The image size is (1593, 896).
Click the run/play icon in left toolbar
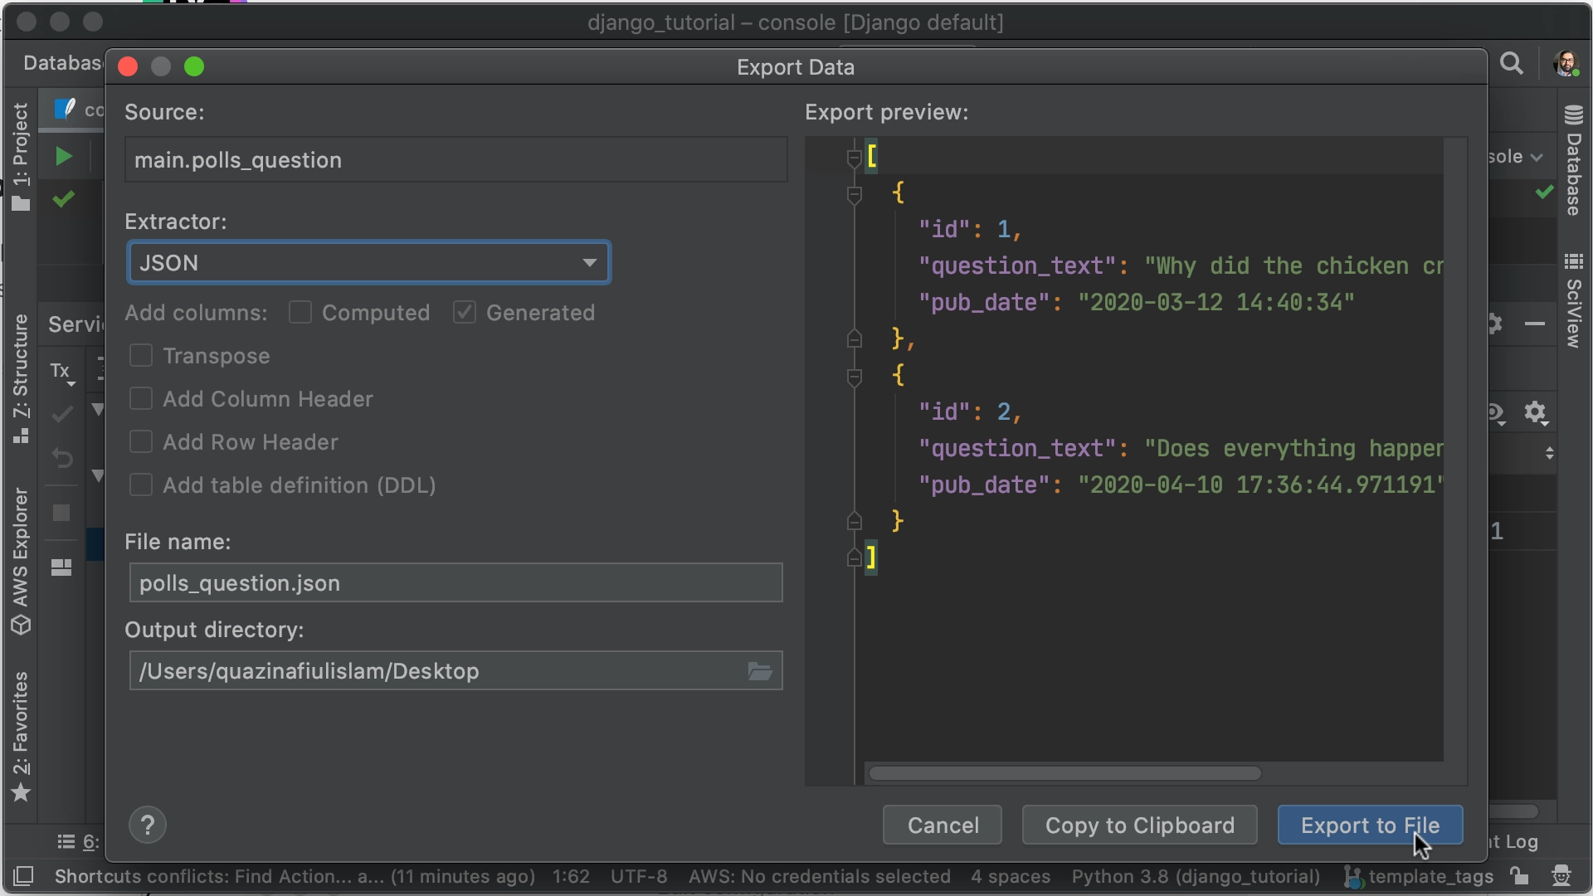[63, 157]
